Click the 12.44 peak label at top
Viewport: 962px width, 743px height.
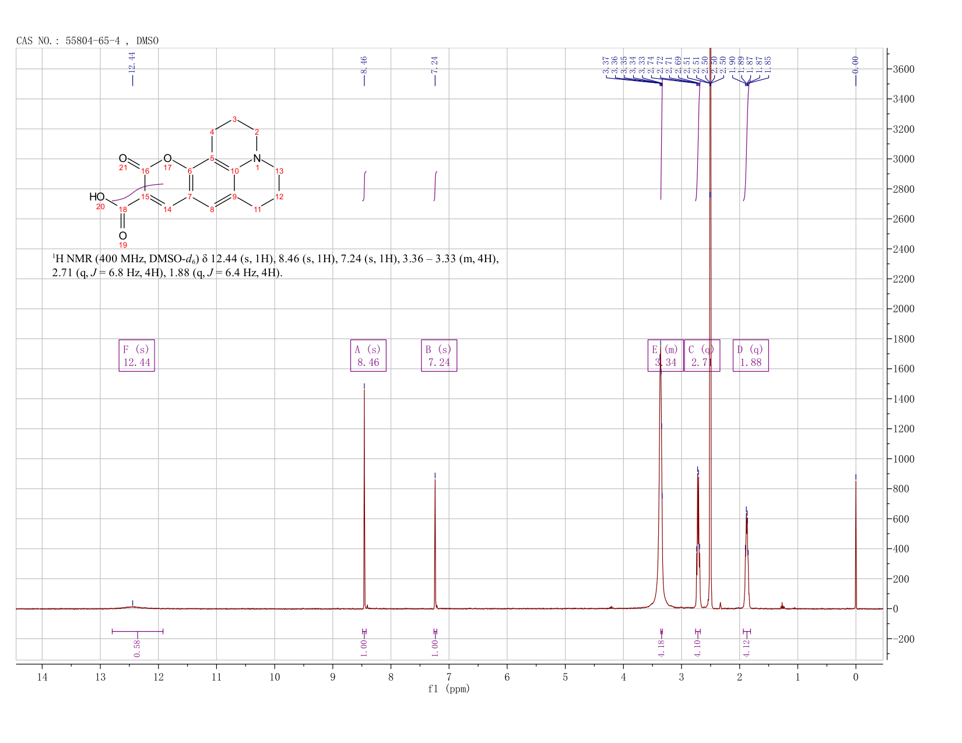tap(132, 62)
